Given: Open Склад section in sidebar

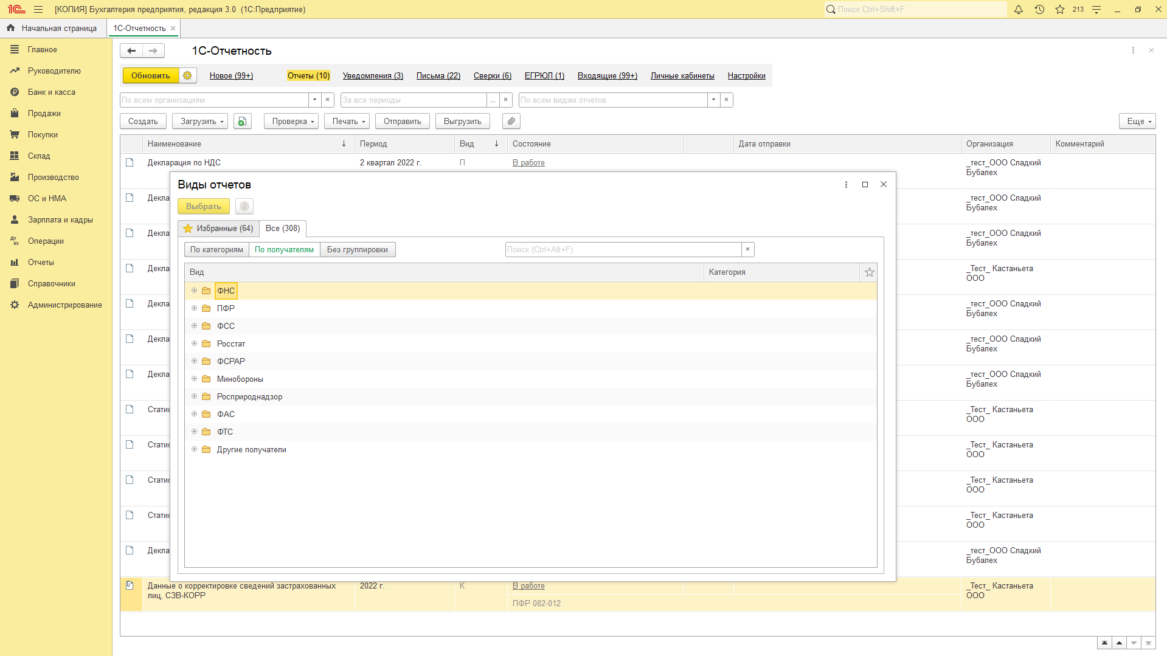Looking at the screenshot, I should point(39,156).
